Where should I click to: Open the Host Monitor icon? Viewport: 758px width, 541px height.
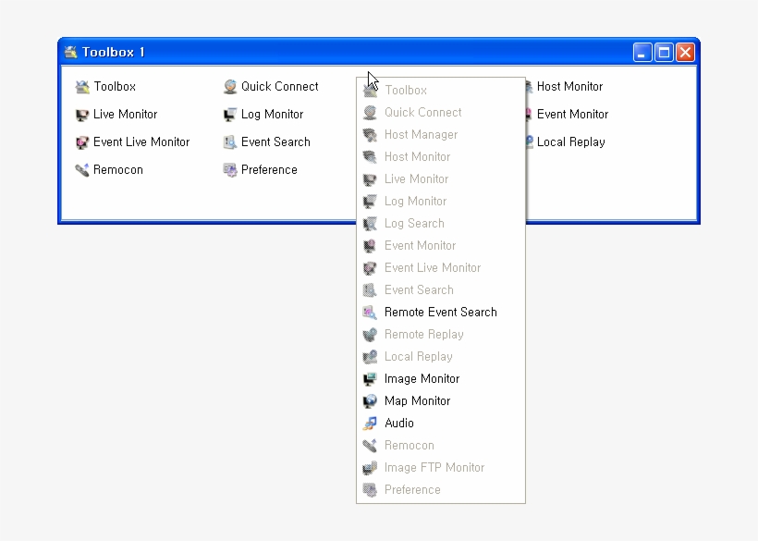tap(568, 86)
